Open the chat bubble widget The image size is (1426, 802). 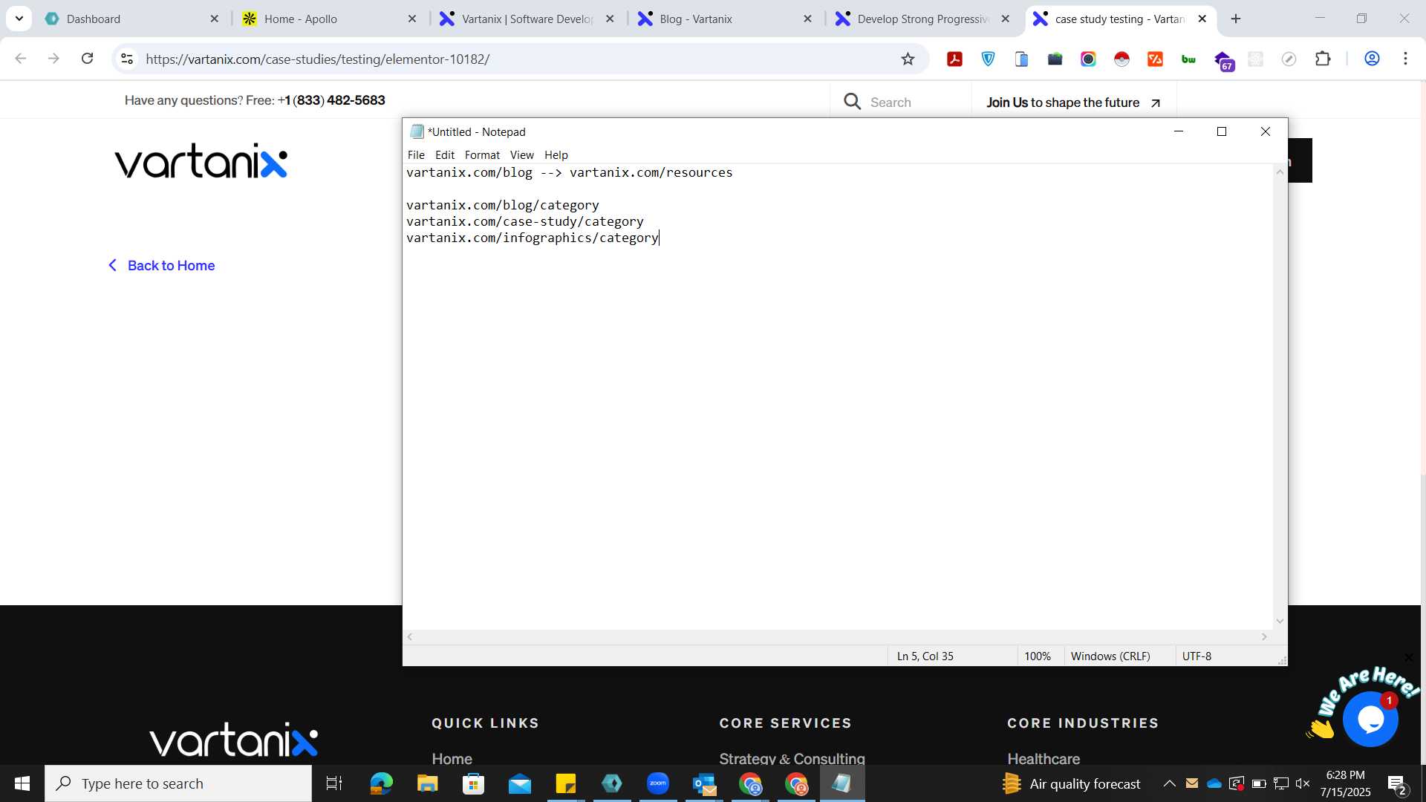pos(1370,719)
